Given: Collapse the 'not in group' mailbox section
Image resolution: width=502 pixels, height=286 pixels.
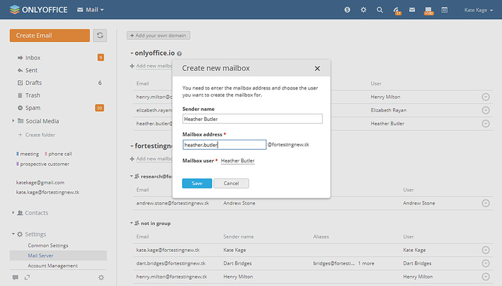Looking at the screenshot, I should (131, 223).
